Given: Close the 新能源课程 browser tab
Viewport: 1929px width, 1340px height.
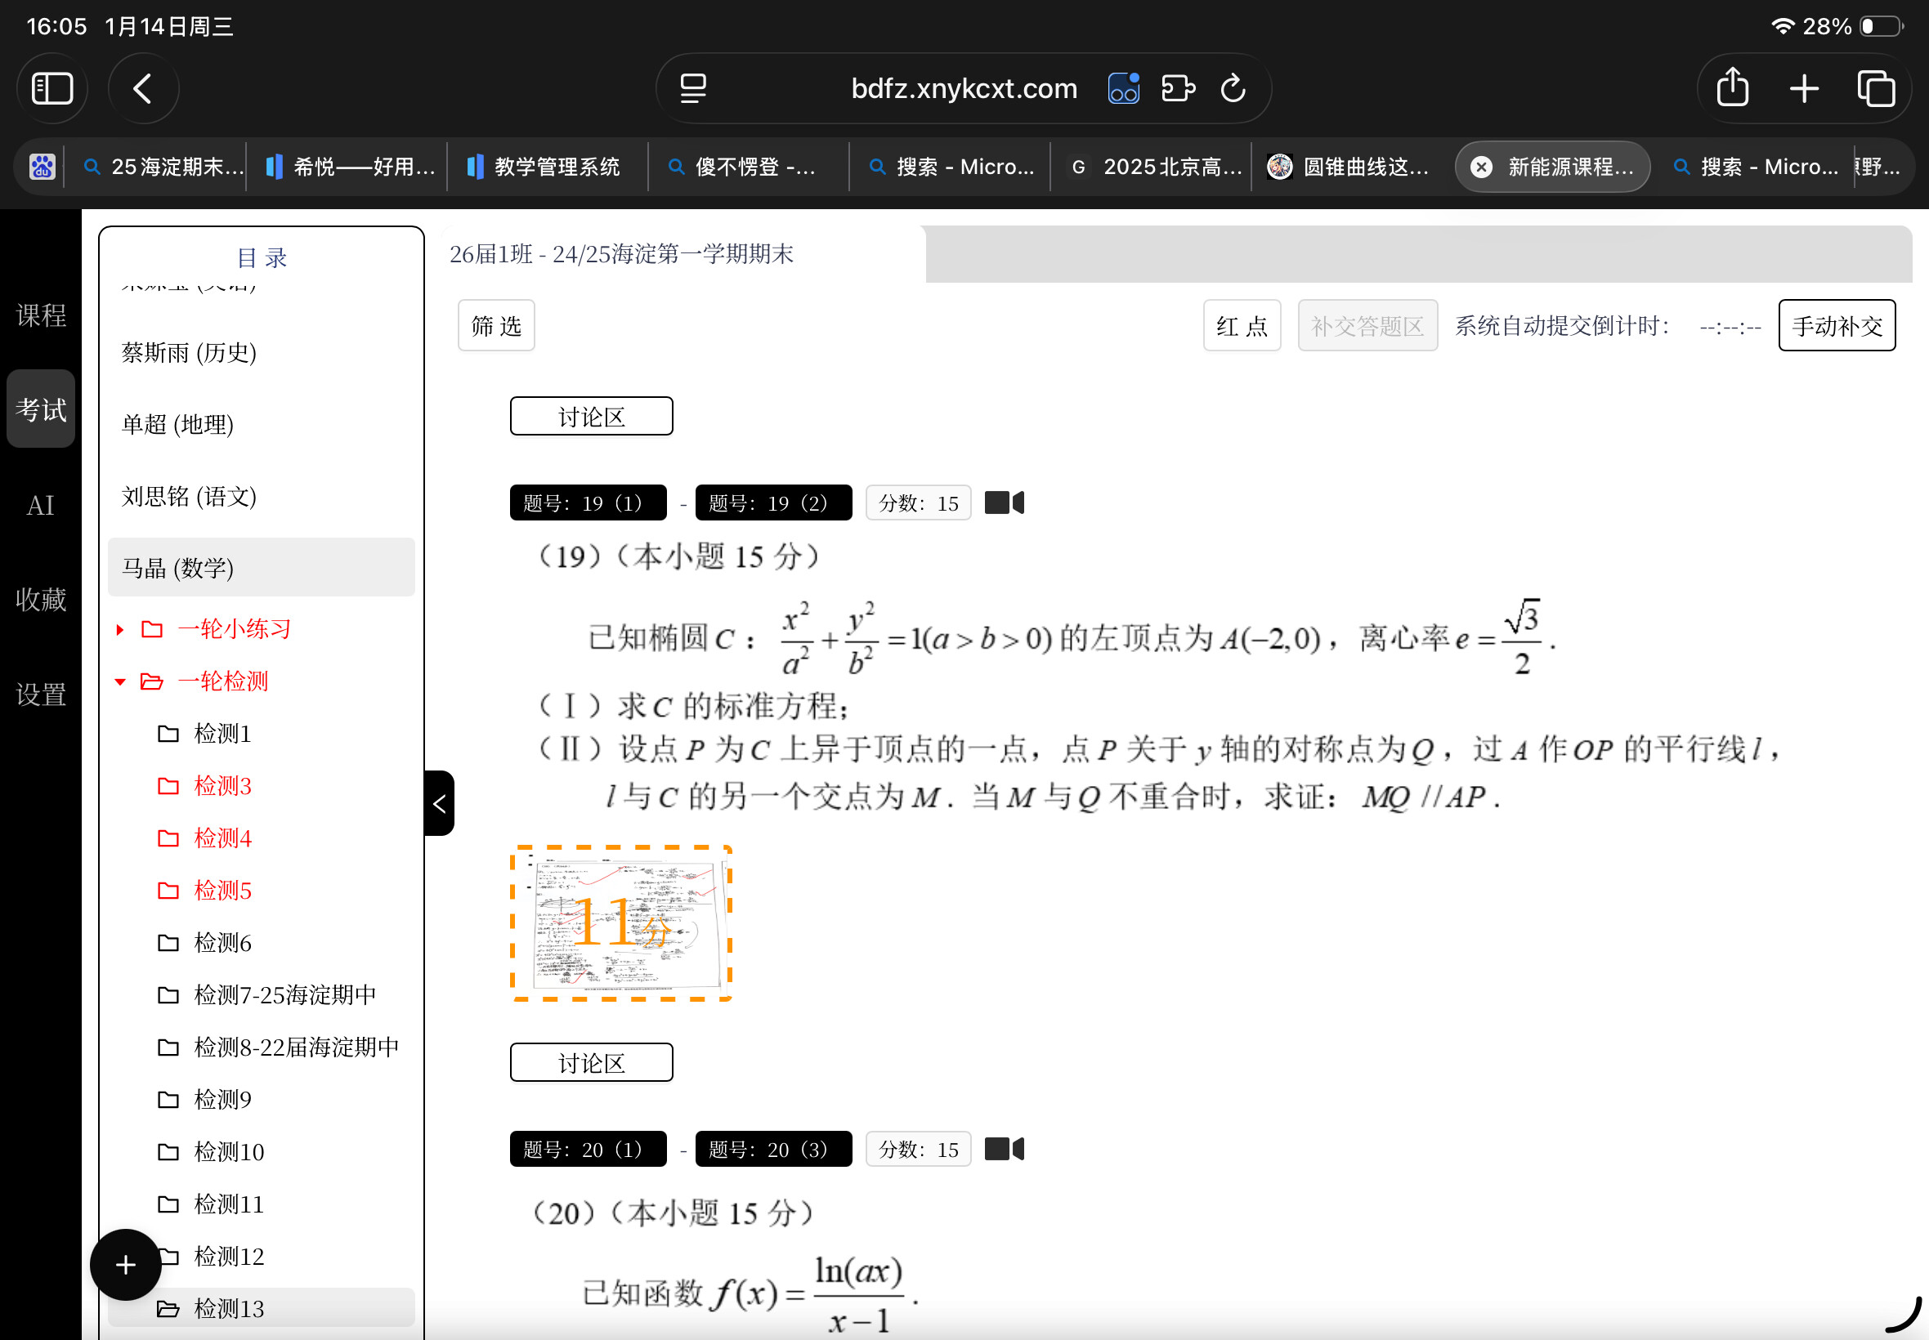Looking at the screenshot, I should (x=1481, y=167).
